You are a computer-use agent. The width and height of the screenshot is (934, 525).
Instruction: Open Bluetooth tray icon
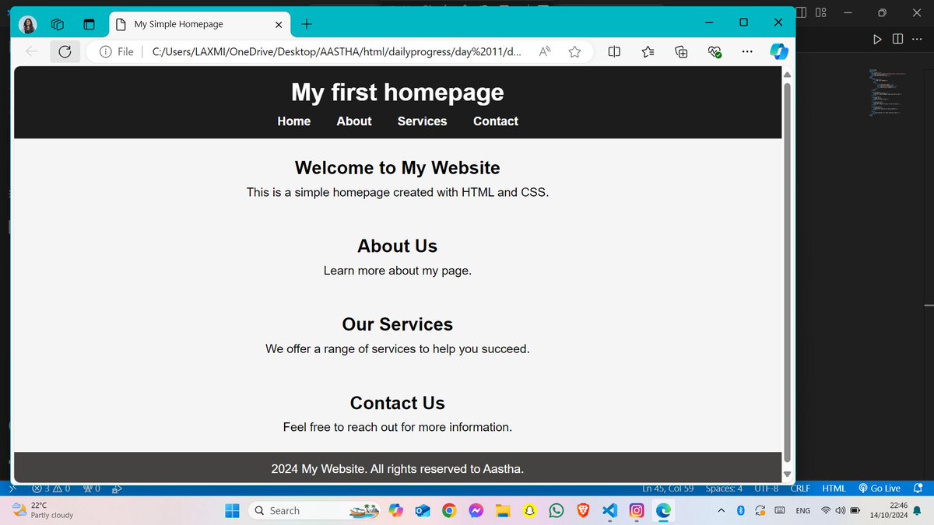741,511
